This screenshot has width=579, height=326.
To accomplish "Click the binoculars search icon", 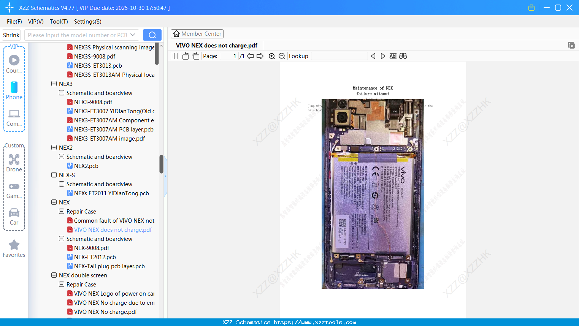I will pos(403,56).
